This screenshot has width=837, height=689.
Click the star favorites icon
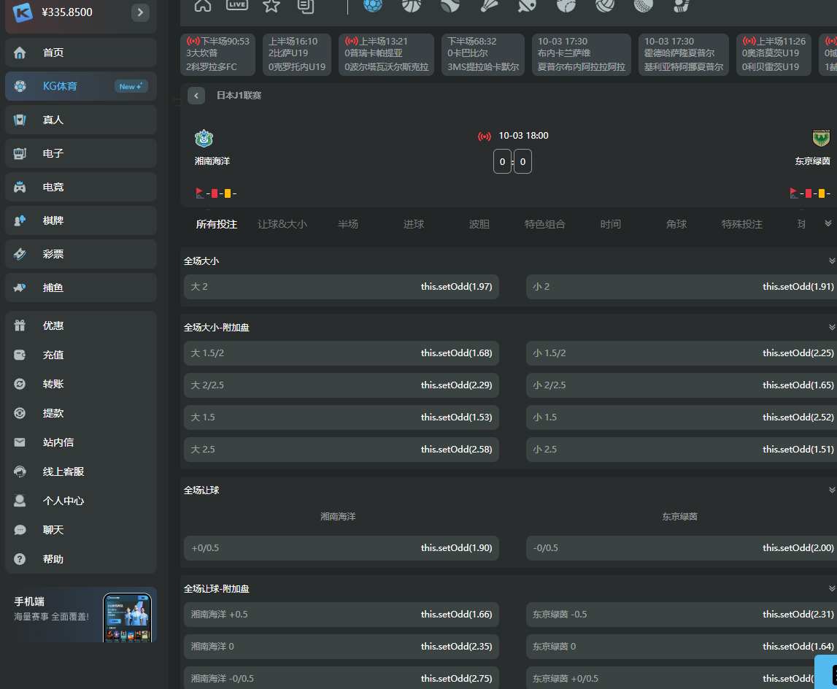click(271, 6)
